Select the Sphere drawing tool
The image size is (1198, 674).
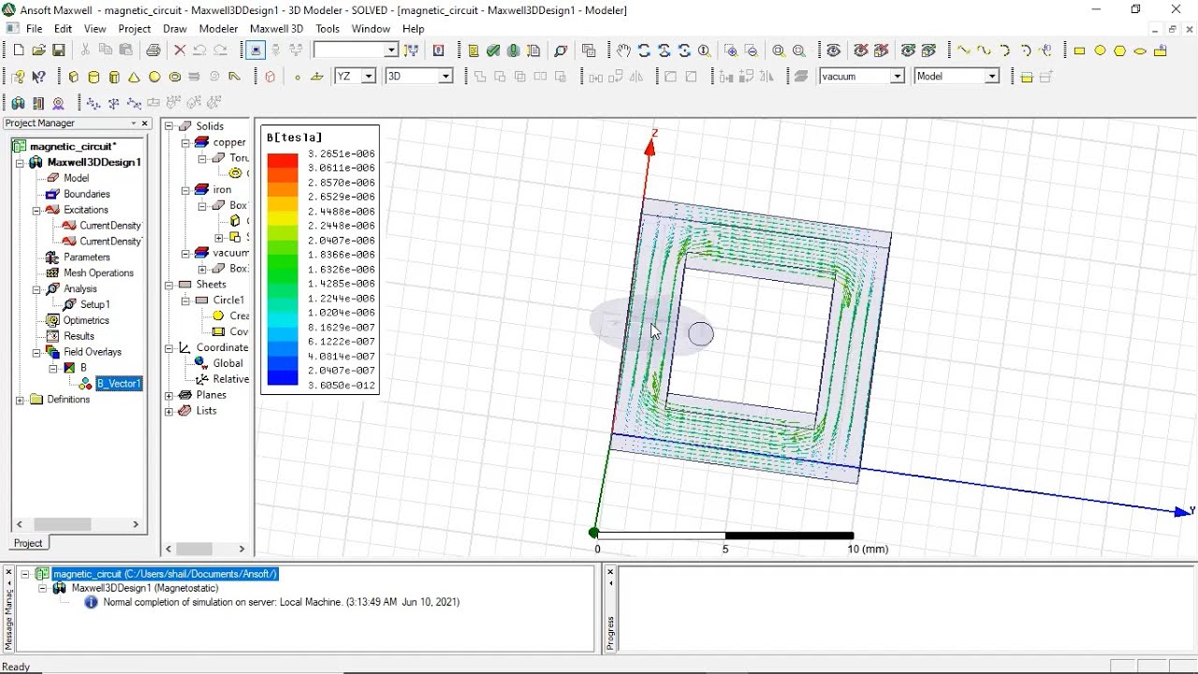tap(154, 77)
